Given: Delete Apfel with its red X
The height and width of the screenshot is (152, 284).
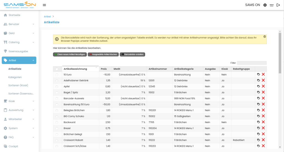Looking at the screenshot, I should point(263,86).
